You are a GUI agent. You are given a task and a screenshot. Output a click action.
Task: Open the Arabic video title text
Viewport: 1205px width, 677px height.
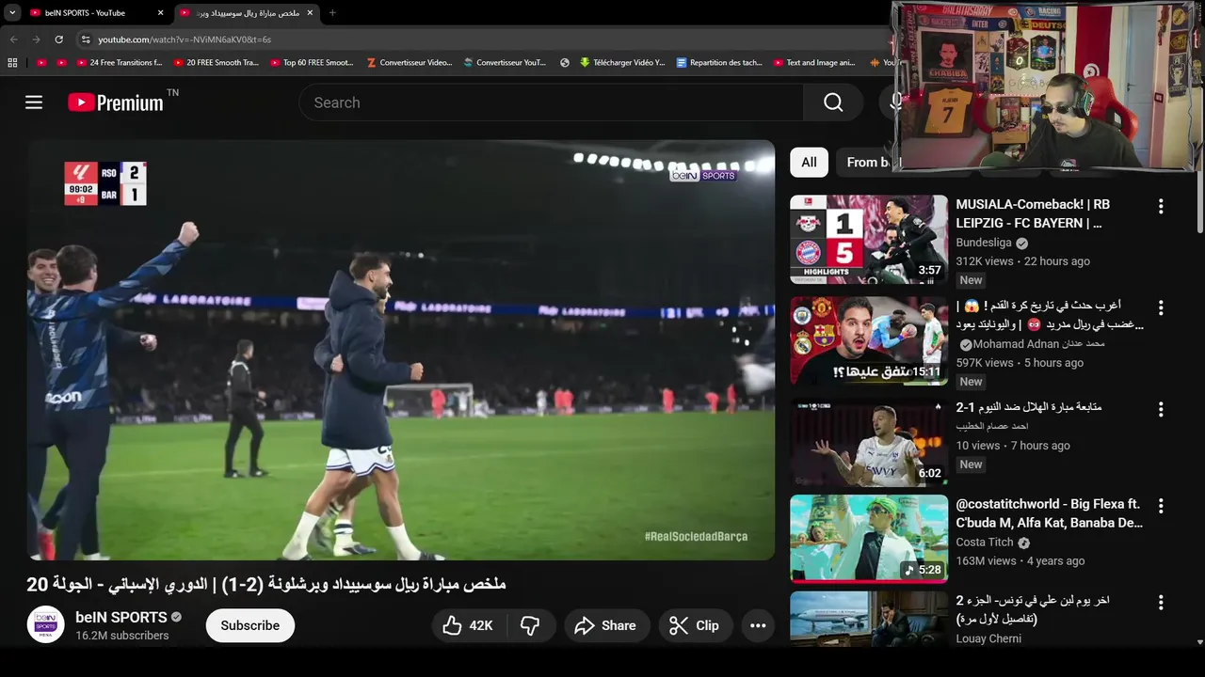pyautogui.click(x=266, y=584)
